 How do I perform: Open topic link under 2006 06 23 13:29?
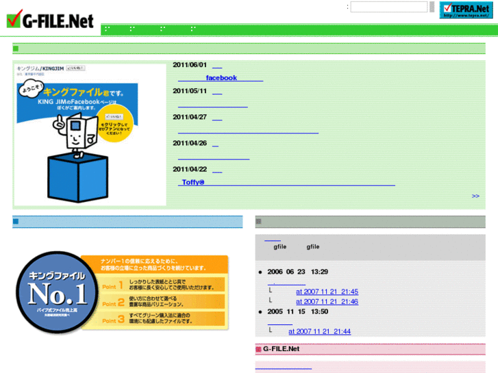coord(286,282)
